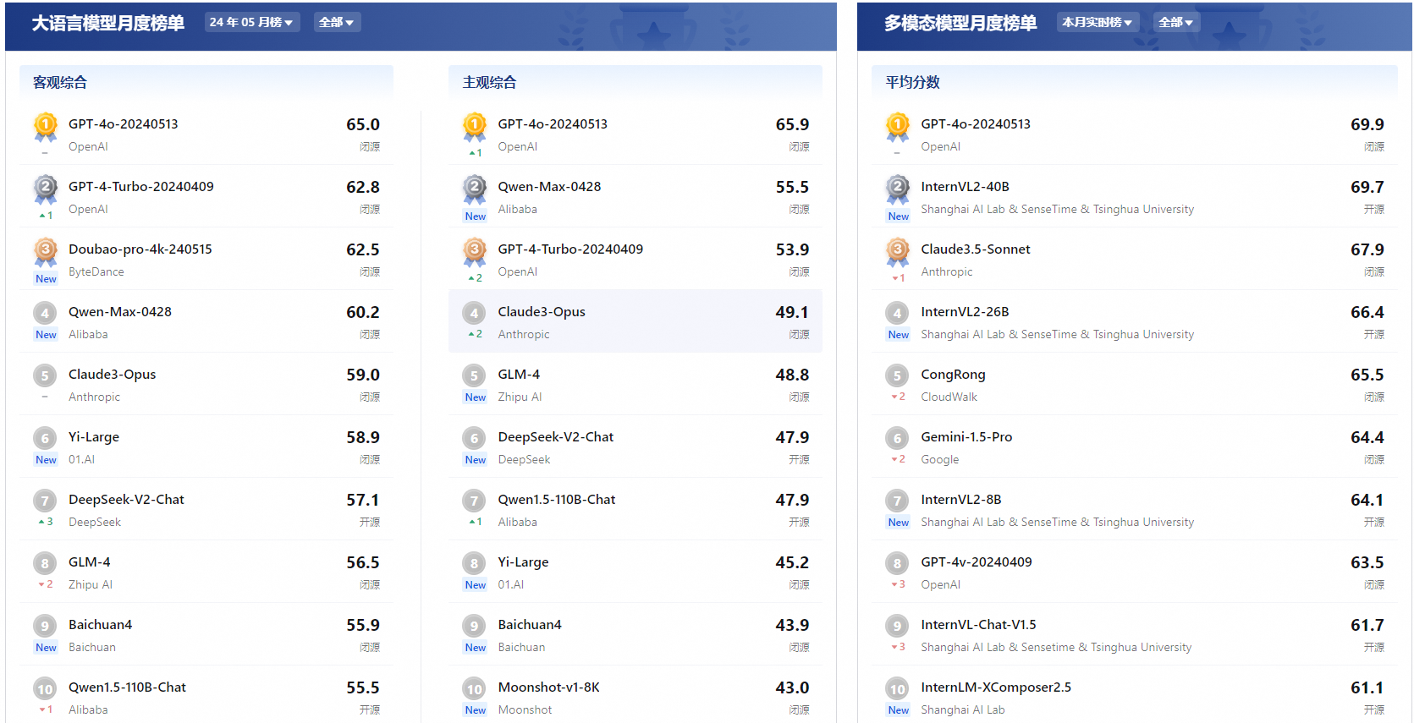Click rank 7 badge for DeepSeek-V2-Chat in 客观综合

click(45, 501)
